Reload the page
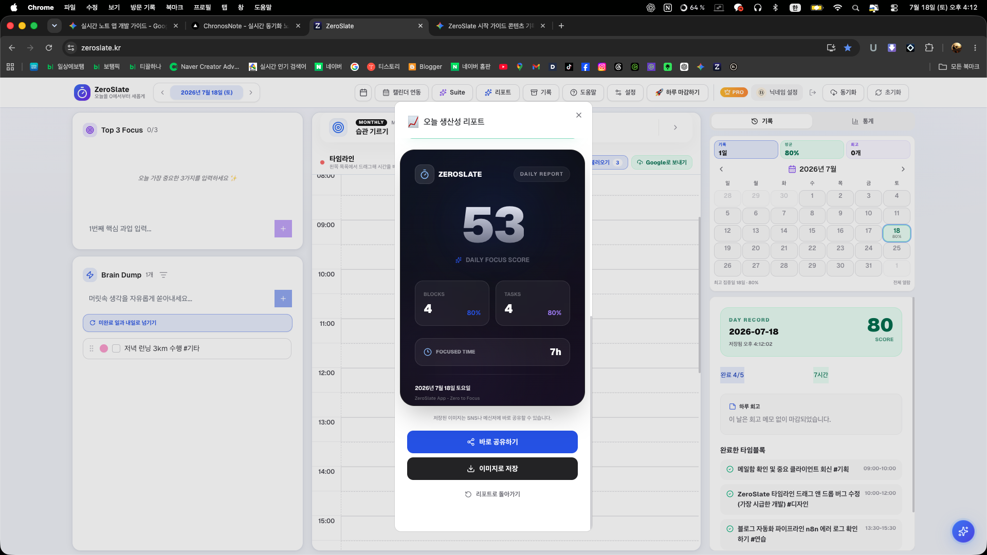 [49, 48]
